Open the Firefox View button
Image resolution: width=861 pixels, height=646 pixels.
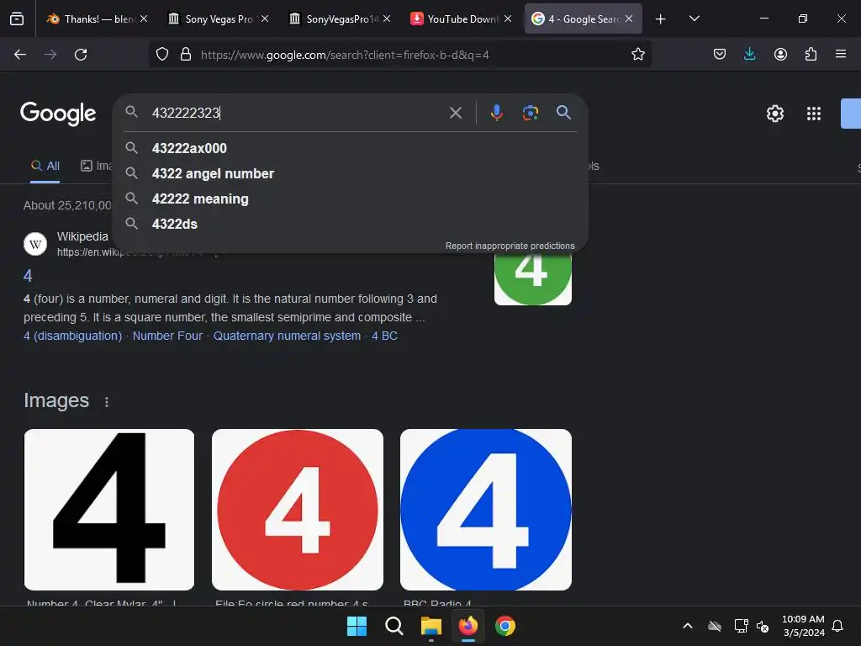coord(17,19)
